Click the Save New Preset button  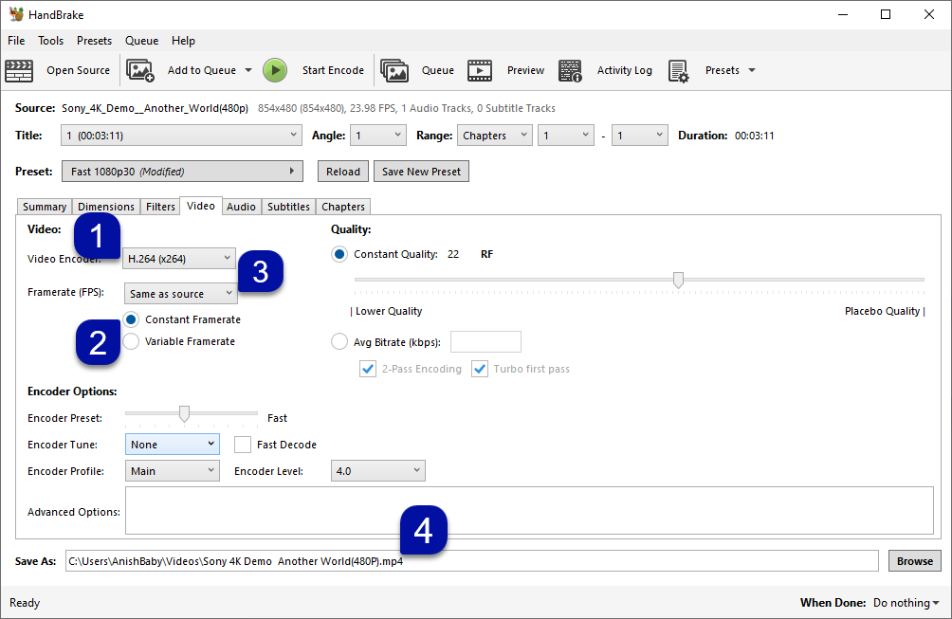(x=421, y=172)
